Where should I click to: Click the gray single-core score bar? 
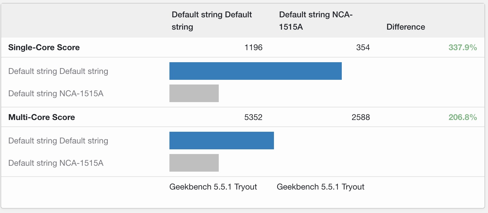click(x=194, y=93)
